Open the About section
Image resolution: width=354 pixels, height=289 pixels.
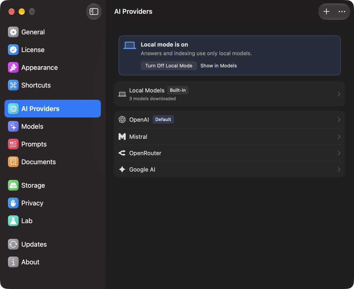click(53, 262)
